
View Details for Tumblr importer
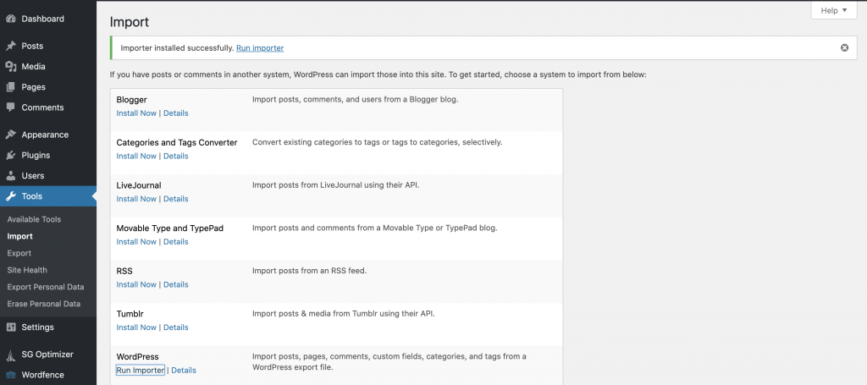tap(176, 327)
